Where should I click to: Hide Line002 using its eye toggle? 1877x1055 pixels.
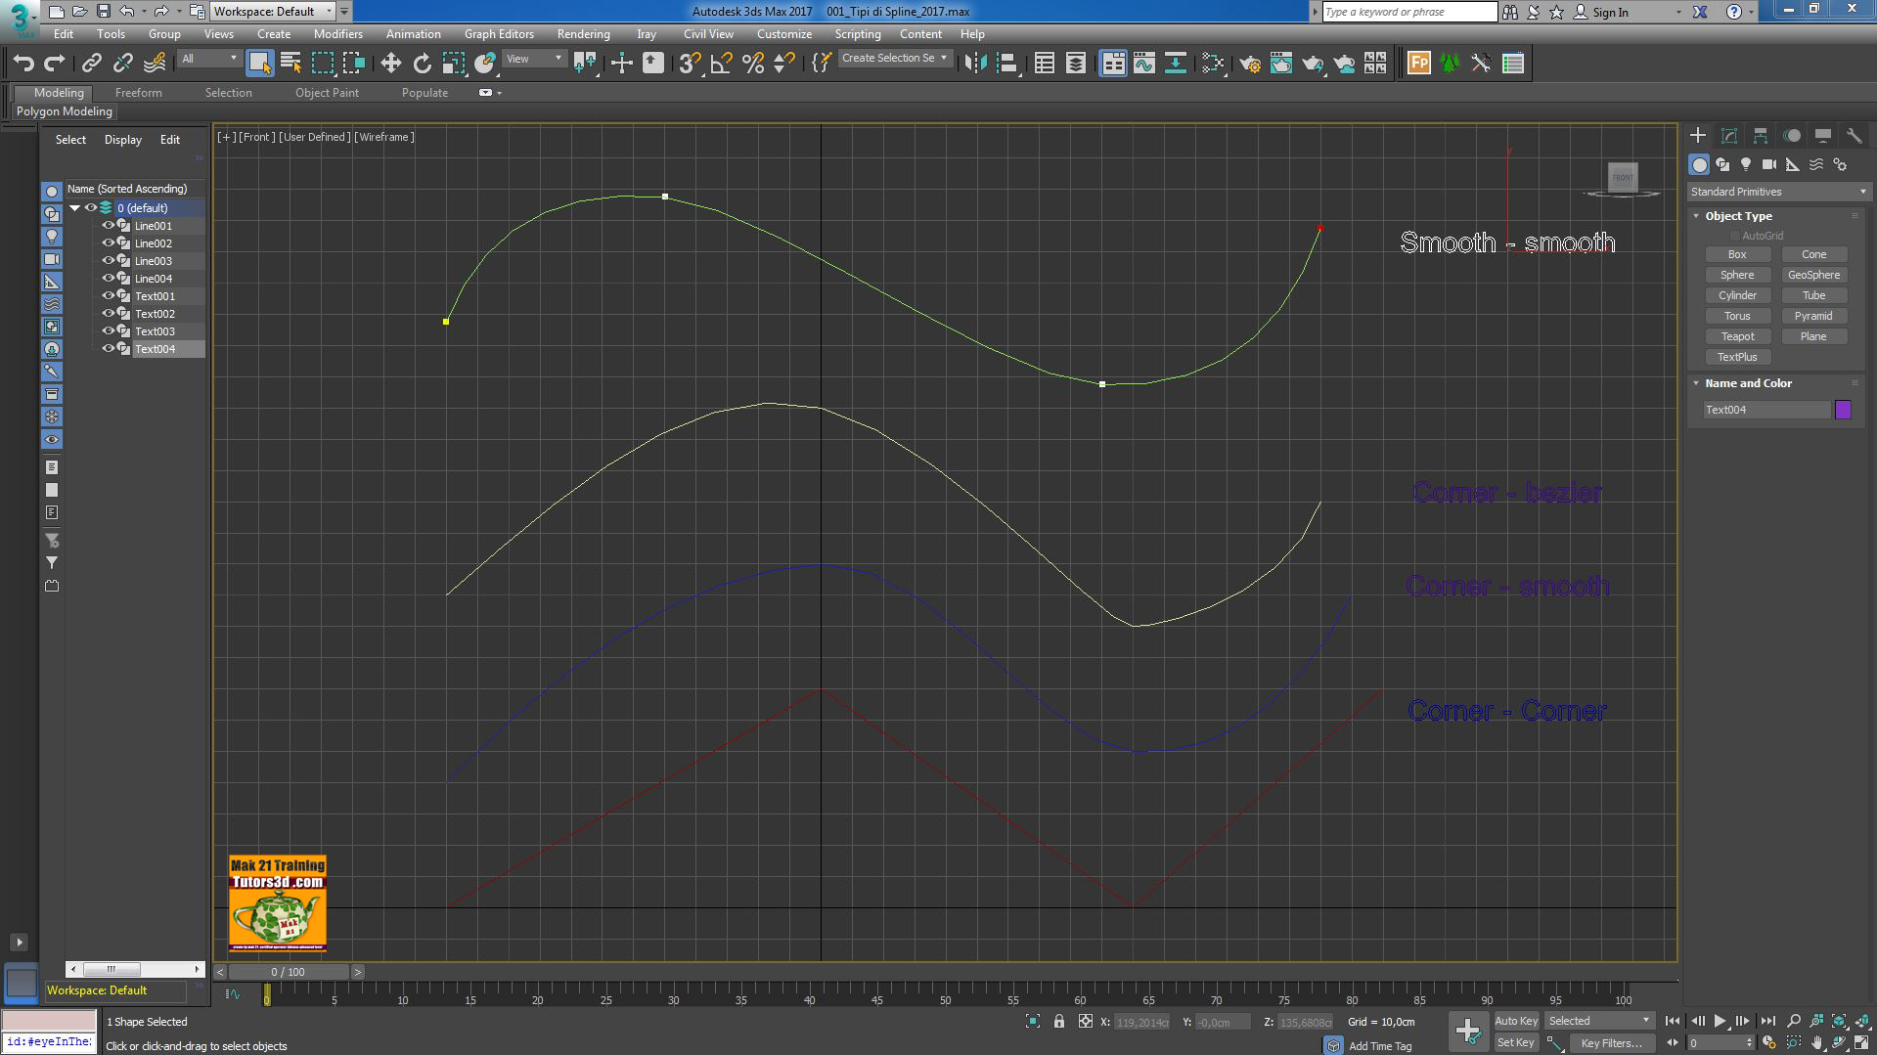[x=110, y=242]
